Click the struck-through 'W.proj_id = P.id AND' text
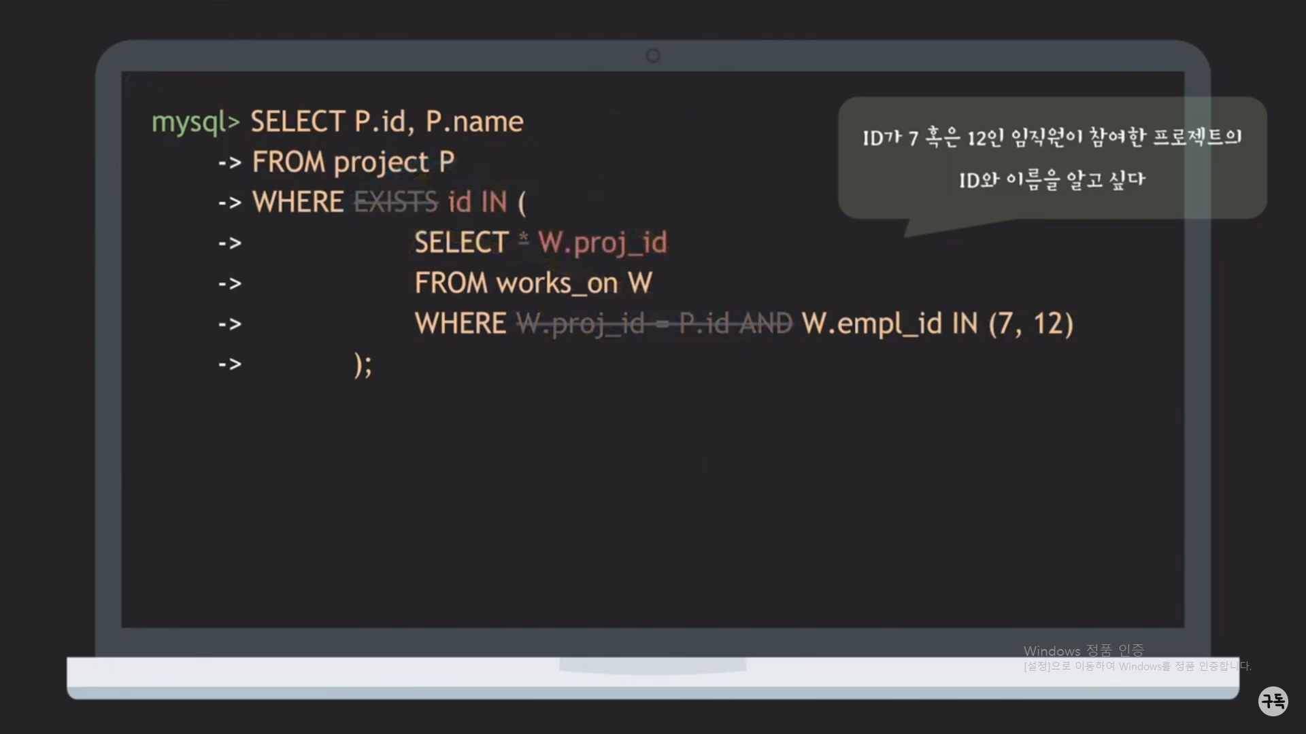 pos(654,324)
